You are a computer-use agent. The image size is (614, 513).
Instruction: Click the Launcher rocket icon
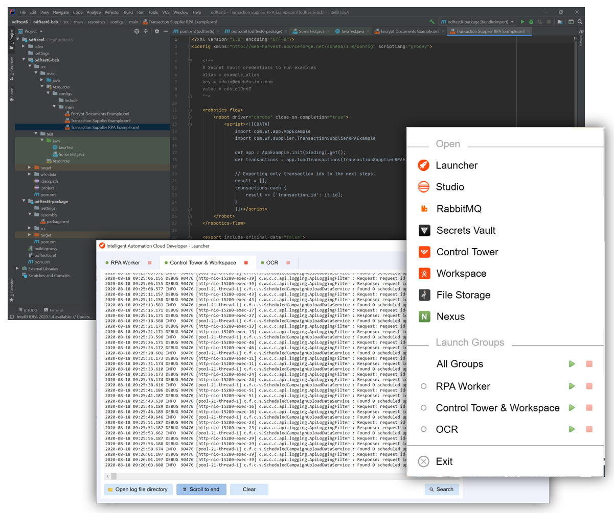[423, 165]
